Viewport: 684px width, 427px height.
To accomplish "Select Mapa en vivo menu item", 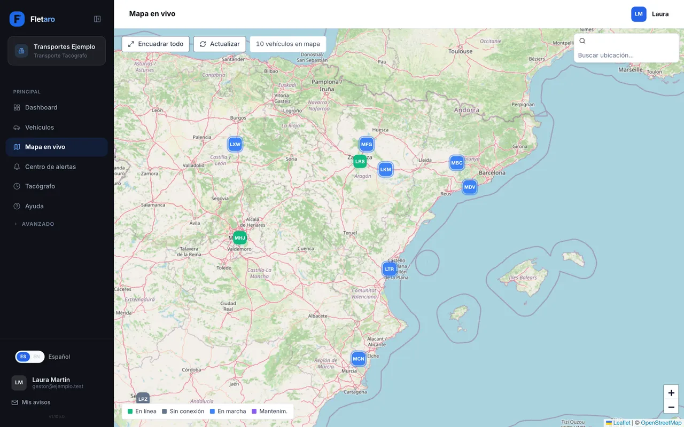I will tap(57, 147).
